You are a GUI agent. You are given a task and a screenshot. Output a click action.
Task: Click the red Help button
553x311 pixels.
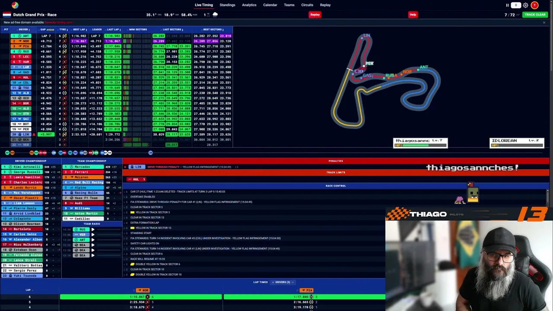413,15
